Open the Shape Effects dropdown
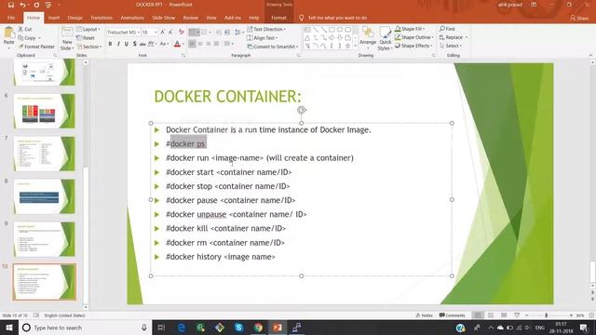The image size is (596, 335). click(413, 46)
